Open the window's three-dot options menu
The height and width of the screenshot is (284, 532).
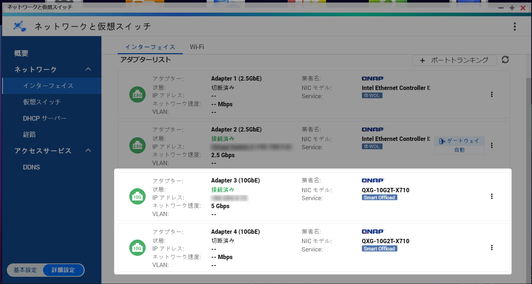[515, 26]
